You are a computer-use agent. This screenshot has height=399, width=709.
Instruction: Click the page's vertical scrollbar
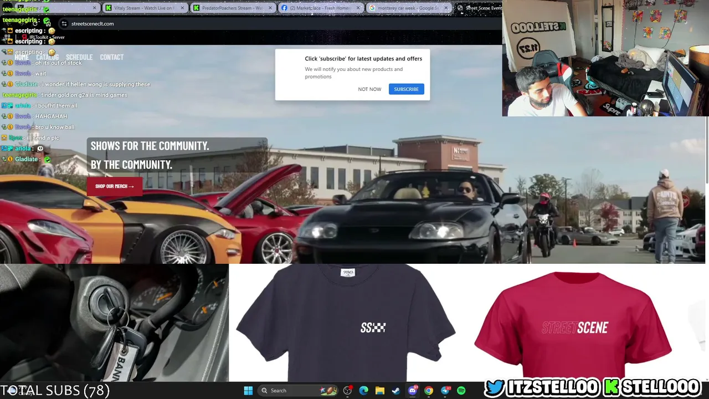[x=706, y=150]
